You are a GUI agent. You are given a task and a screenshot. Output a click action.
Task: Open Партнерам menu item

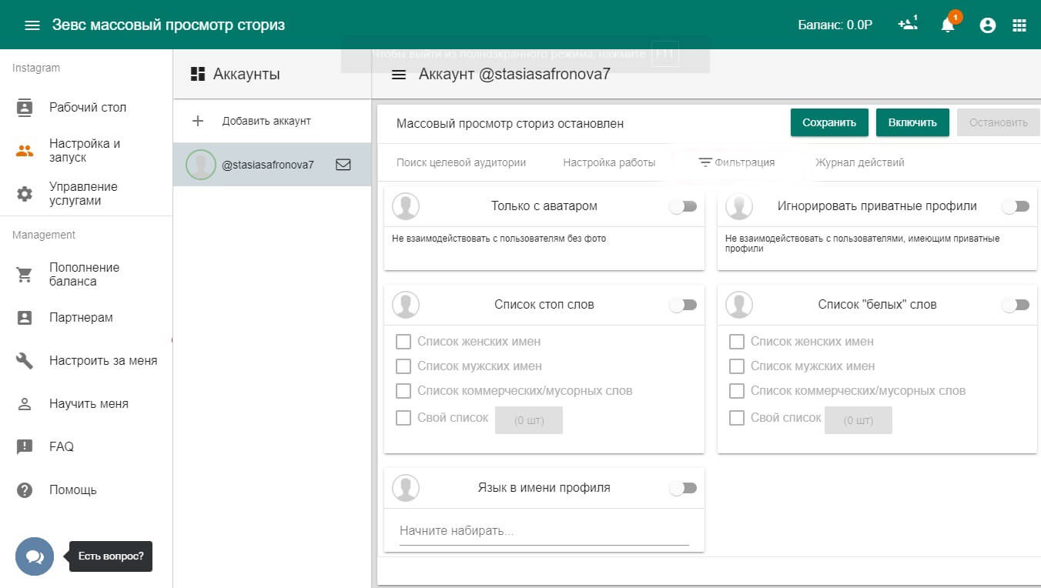(86, 318)
